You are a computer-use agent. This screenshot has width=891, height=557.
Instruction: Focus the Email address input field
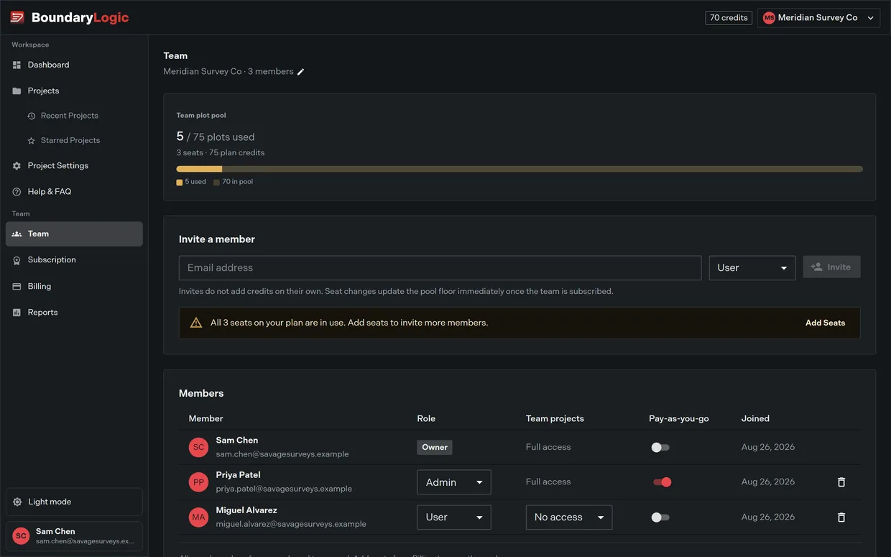[x=440, y=267]
